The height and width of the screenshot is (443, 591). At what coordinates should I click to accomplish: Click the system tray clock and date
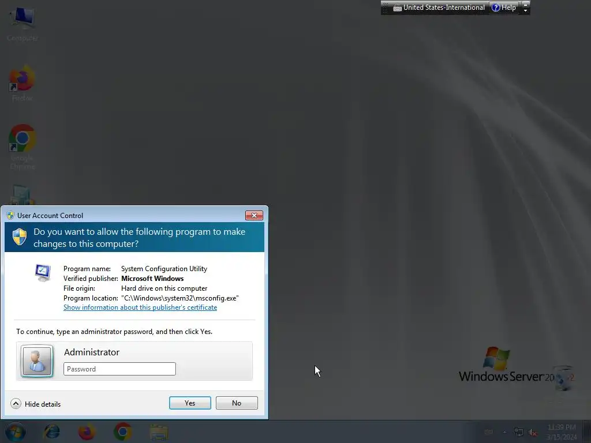click(562, 432)
